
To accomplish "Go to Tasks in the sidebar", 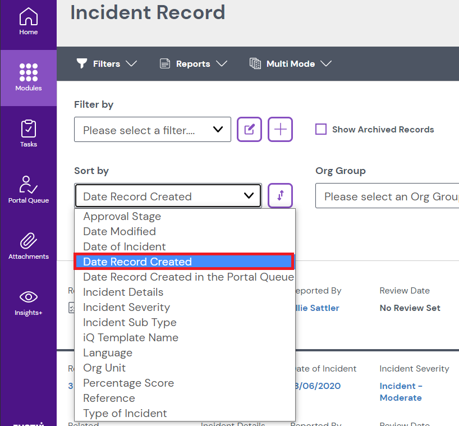I will [28, 133].
